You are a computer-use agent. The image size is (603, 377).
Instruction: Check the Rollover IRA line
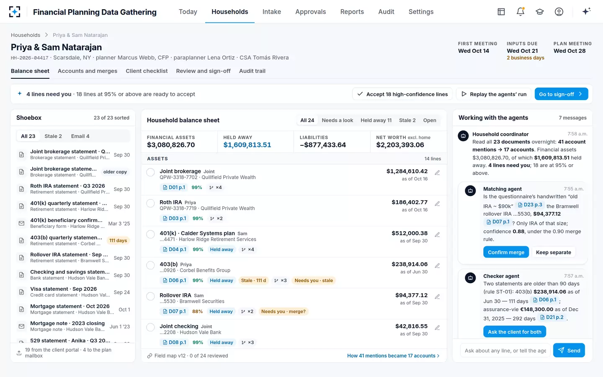(x=151, y=297)
